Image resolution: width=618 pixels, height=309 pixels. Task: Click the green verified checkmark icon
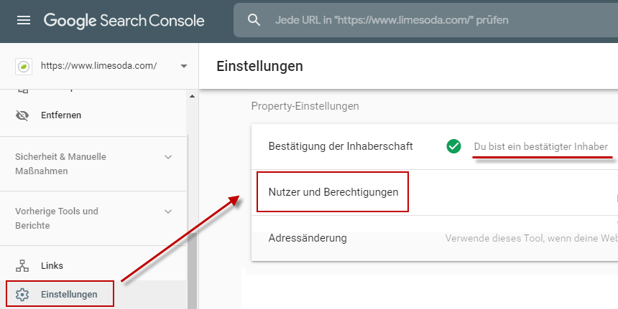click(453, 146)
